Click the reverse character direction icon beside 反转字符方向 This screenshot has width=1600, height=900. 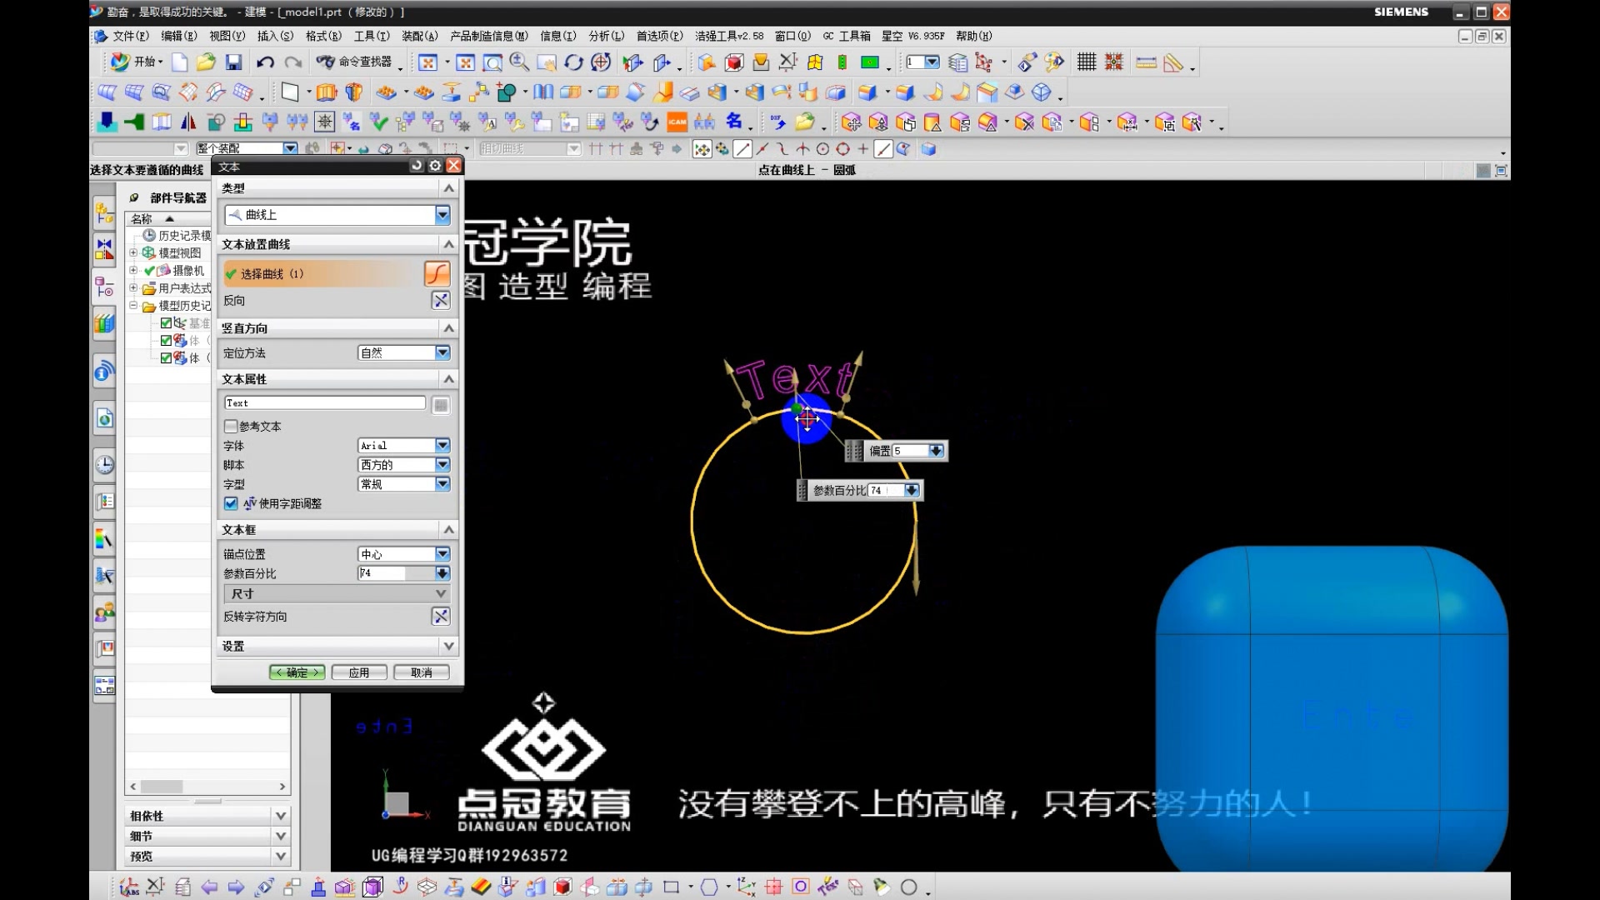(441, 617)
